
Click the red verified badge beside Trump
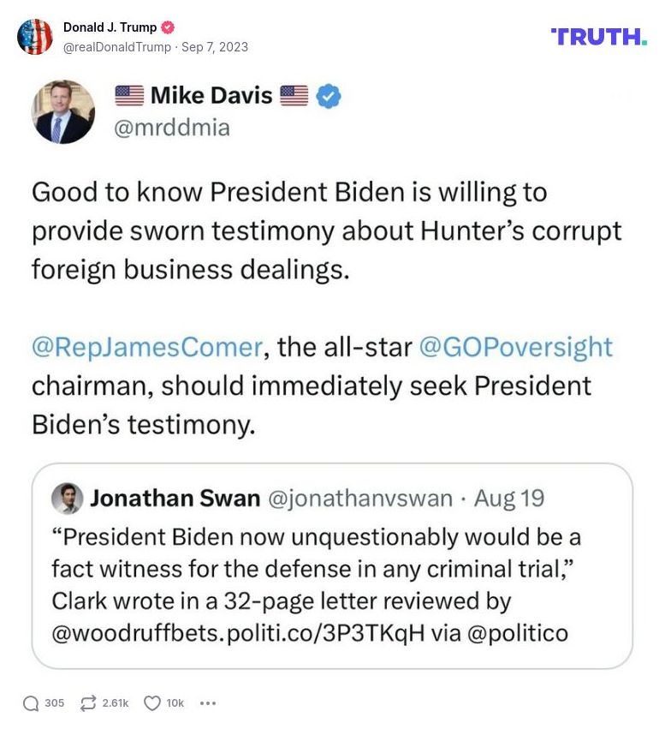click(x=169, y=27)
